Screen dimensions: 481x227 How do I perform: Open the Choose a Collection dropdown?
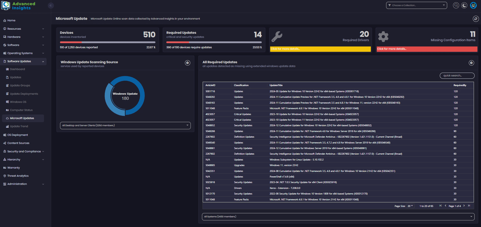coord(416,5)
